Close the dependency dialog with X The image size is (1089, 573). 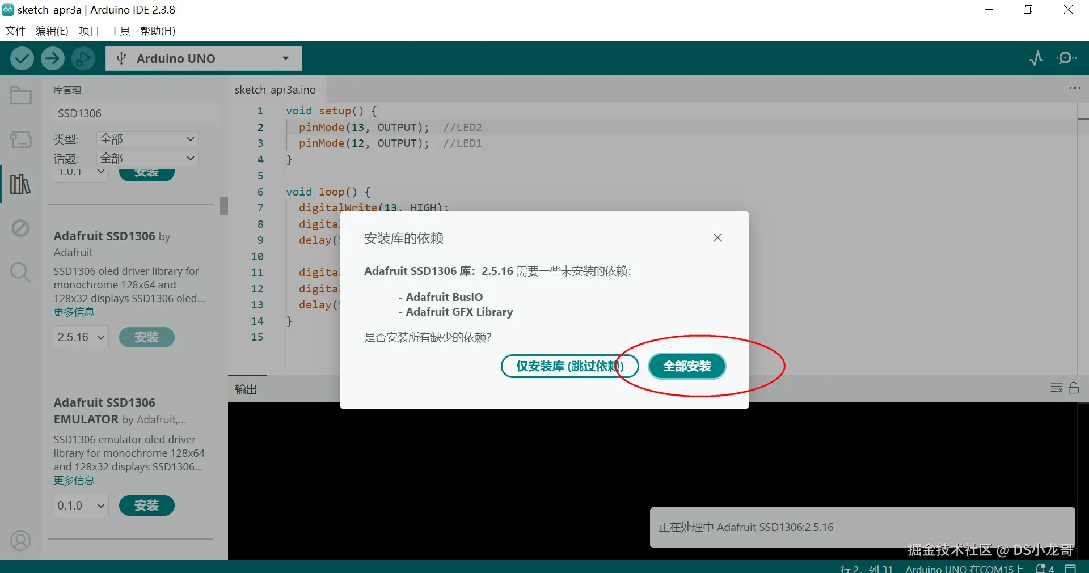tap(717, 237)
